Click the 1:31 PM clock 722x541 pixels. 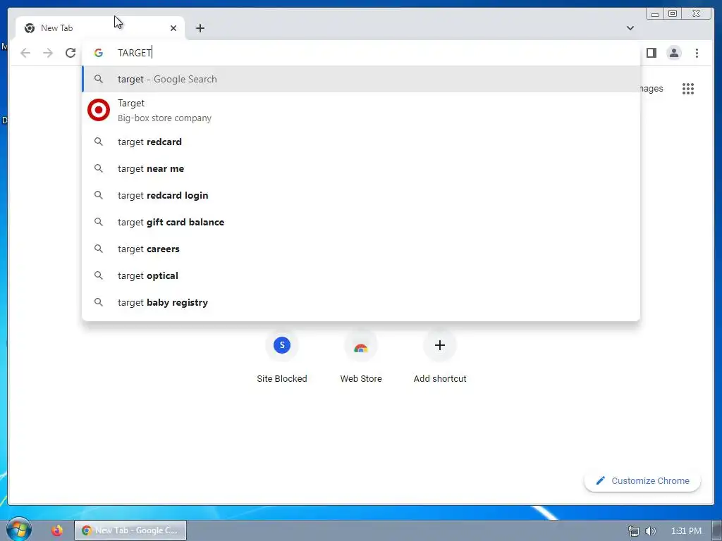point(686,531)
